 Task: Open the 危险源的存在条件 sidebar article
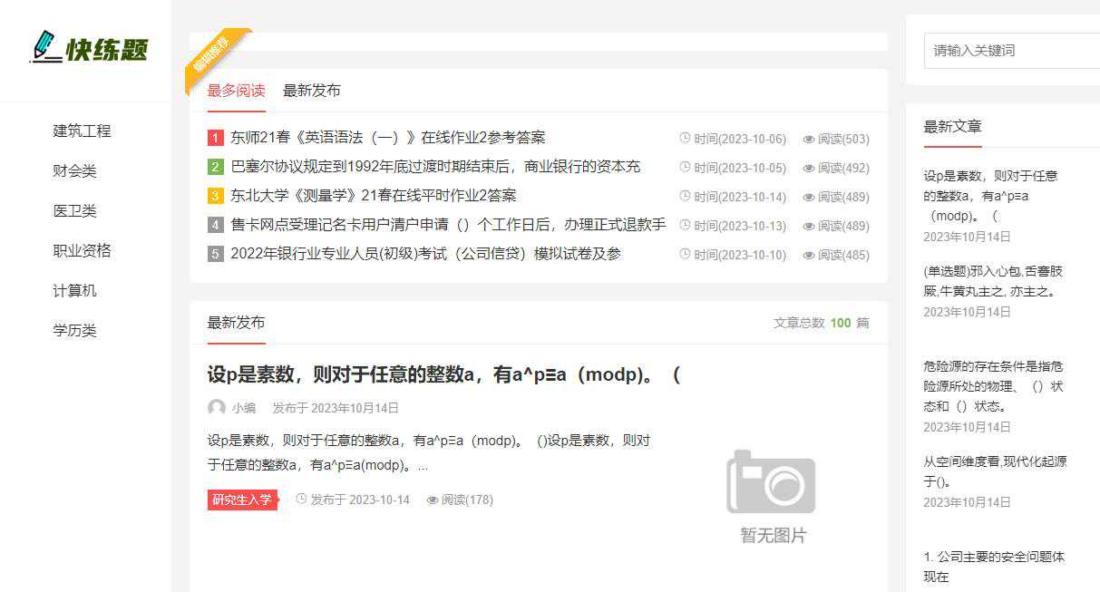click(x=994, y=385)
